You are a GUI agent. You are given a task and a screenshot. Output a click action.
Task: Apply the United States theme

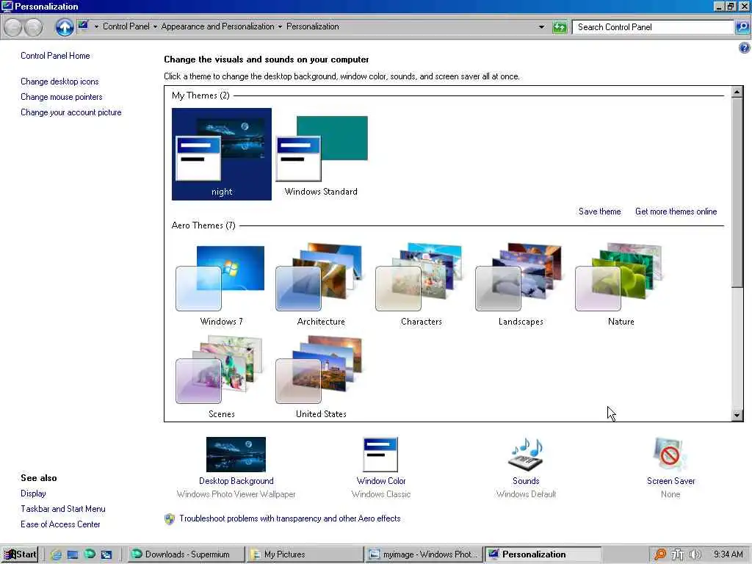tap(321, 377)
